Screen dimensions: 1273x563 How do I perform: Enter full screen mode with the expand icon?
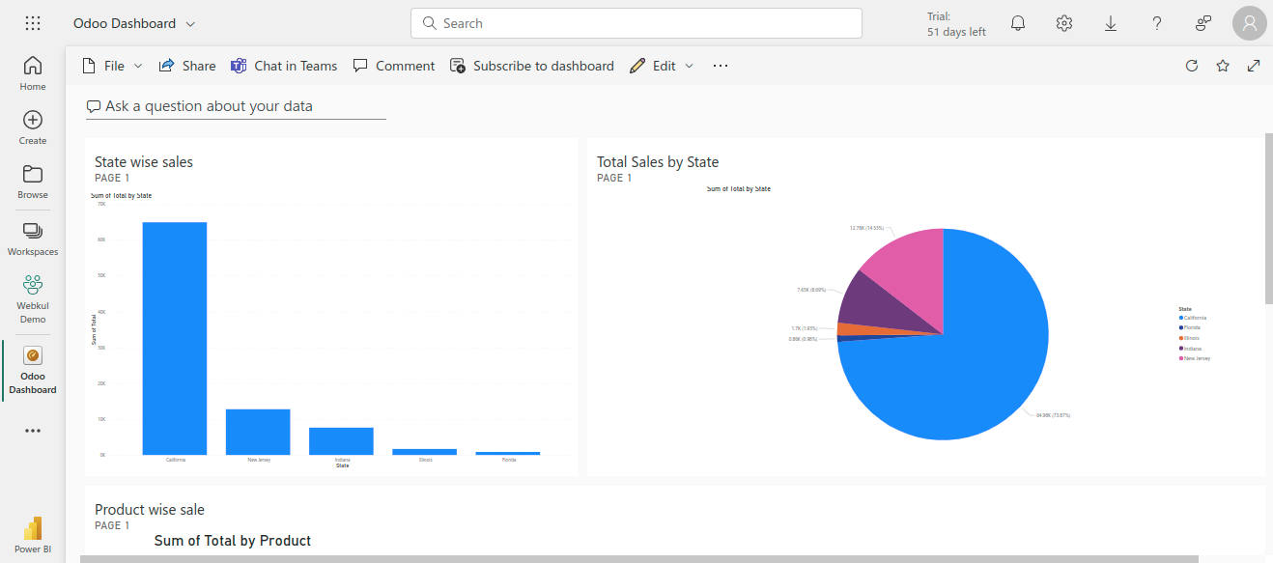pyautogui.click(x=1253, y=65)
